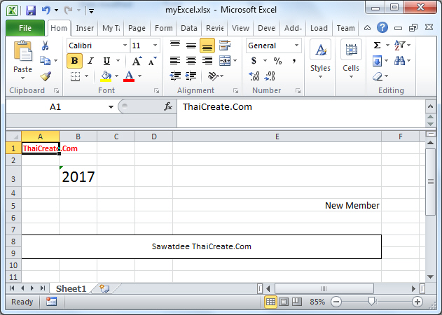The width and height of the screenshot is (442, 315).
Task: Undo the last action
Action: click(46, 10)
